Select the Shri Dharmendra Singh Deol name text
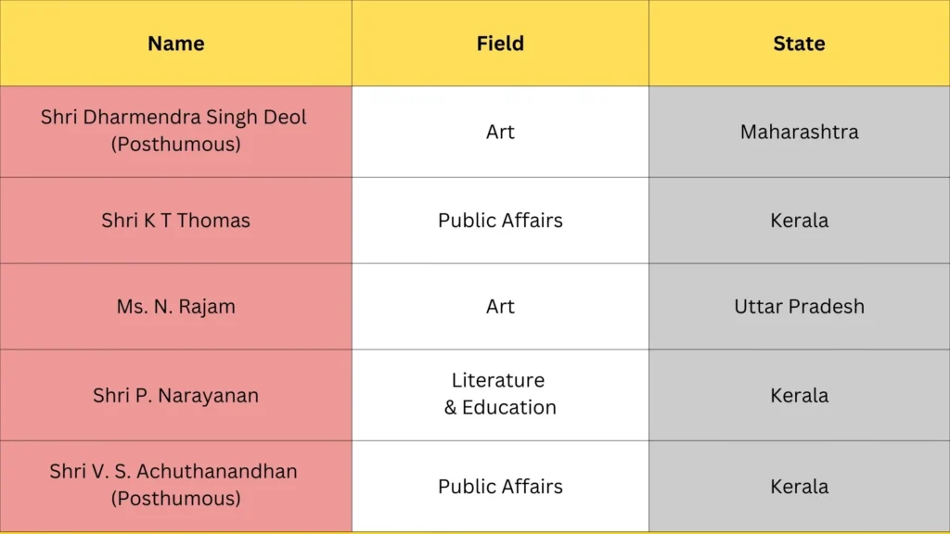Image resolution: width=950 pixels, height=534 pixels. coord(173,118)
